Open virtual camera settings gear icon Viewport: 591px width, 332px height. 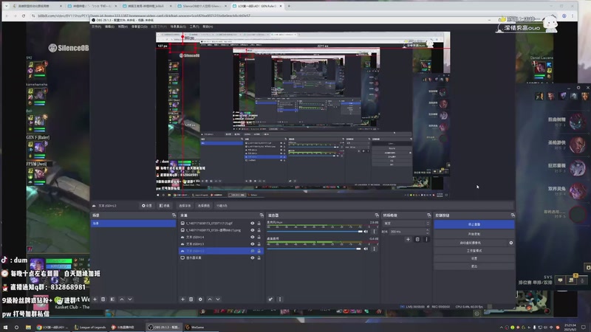point(511,243)
